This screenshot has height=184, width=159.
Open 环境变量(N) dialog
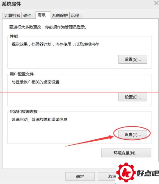pyautogui.click(x=126, y=153)
